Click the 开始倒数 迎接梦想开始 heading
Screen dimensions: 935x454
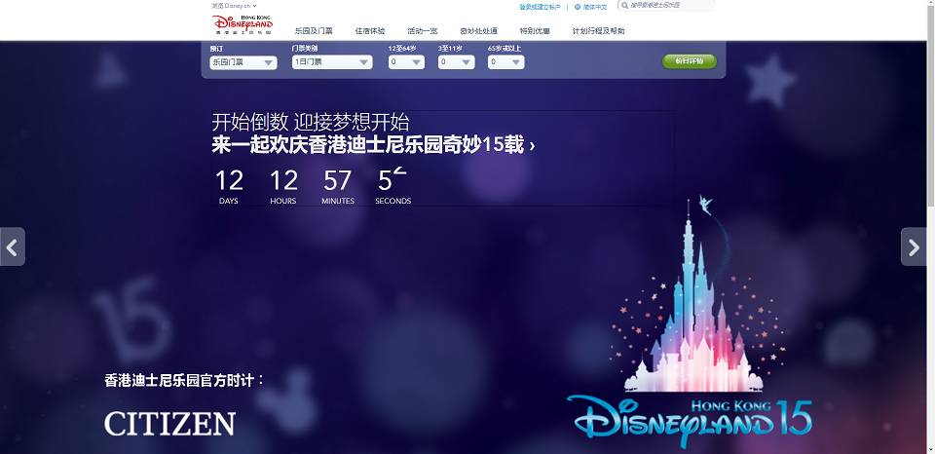(311, 123)
